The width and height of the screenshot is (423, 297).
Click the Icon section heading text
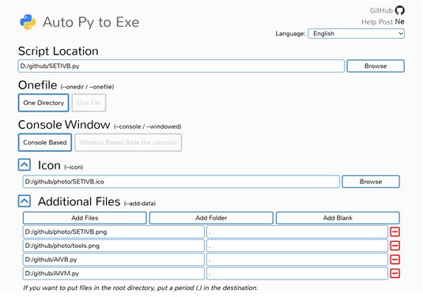(49, 165)
